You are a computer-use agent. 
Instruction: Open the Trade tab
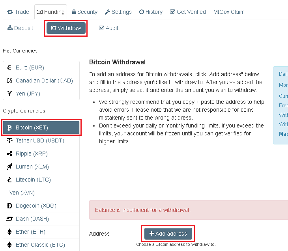coord(18,12)
